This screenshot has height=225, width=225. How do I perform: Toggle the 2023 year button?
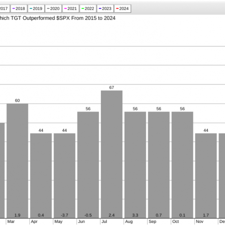[x=105, y=9]
